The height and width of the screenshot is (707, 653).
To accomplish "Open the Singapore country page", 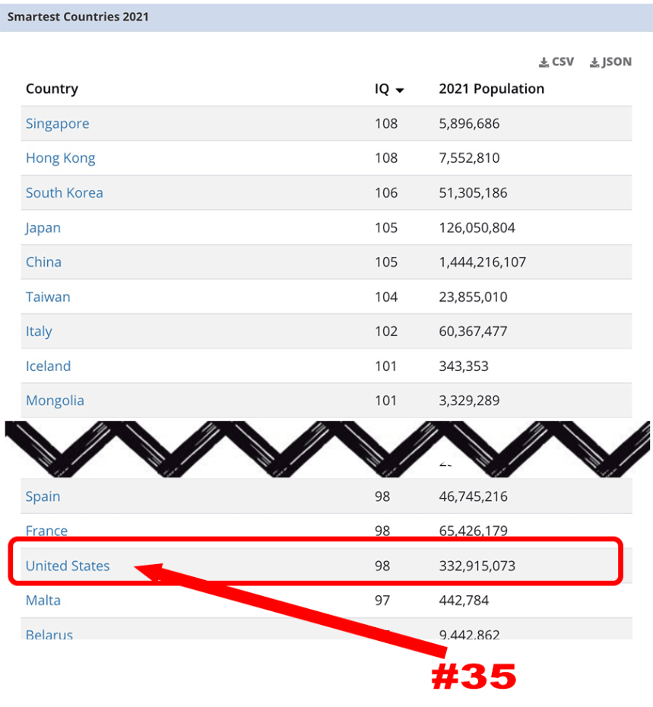I will (x=57, y=123).
